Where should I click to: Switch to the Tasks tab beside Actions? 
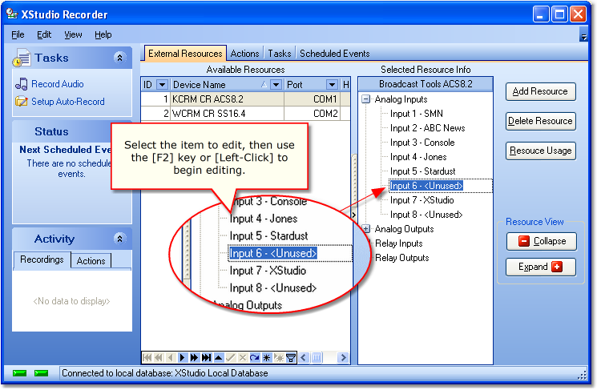tap(279, 54)
